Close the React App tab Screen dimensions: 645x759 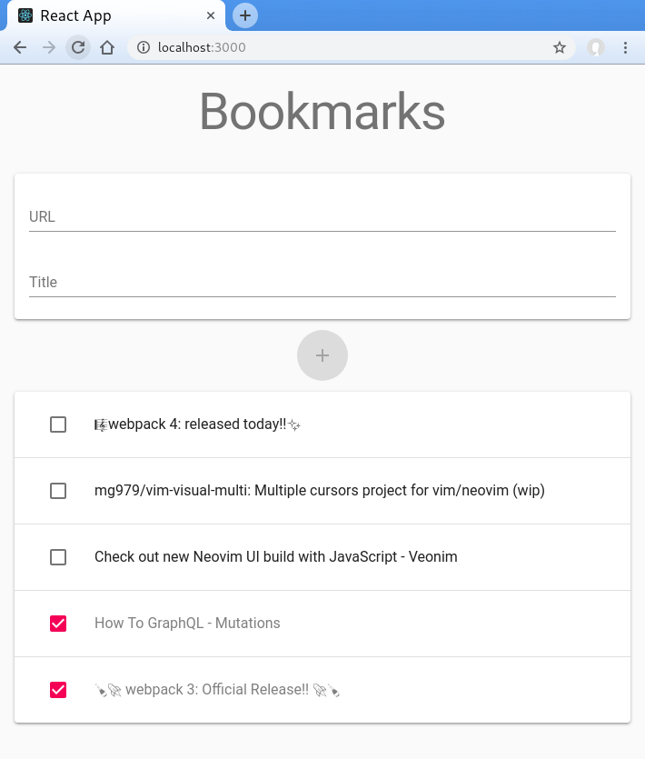(212, 15)
